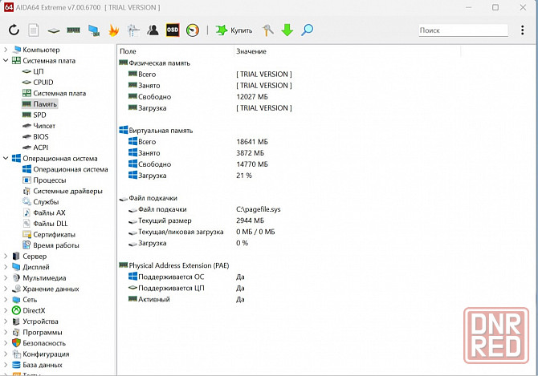Launch the system stability test flame icon

tap(113, 30)
